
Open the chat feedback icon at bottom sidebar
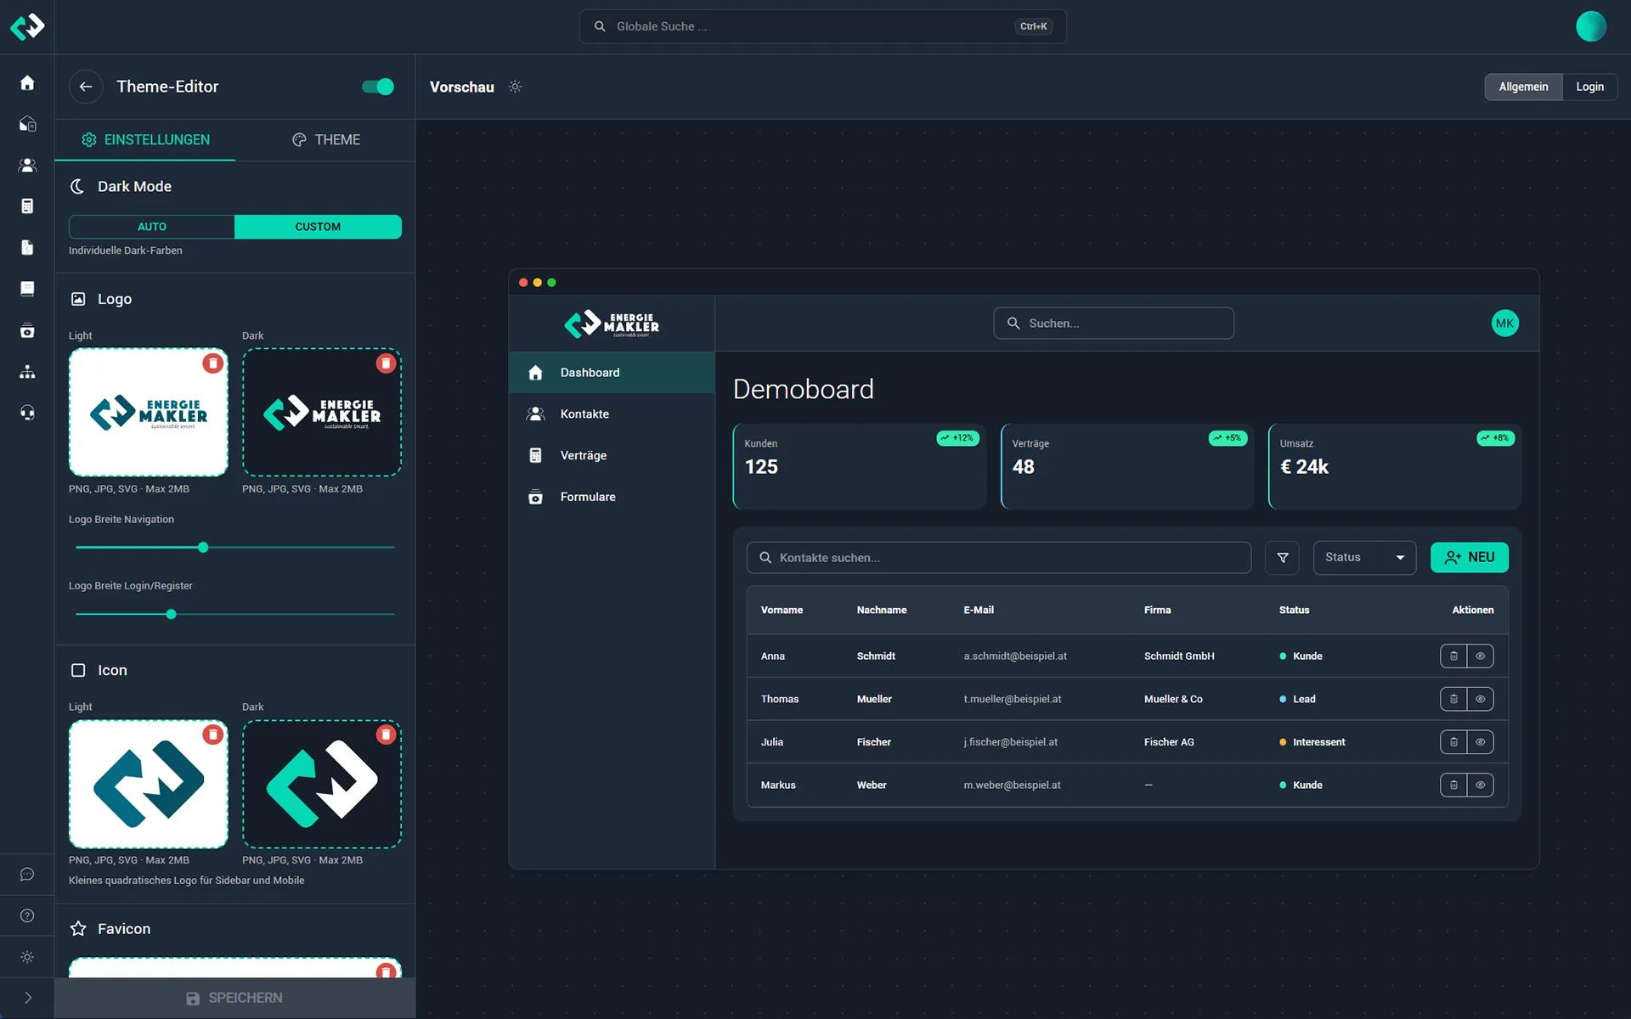coord(27,874)
